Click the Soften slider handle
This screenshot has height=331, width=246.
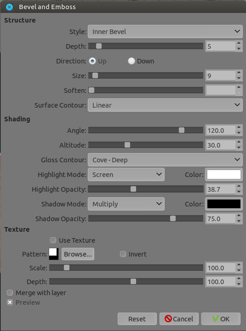pos(92,90)
